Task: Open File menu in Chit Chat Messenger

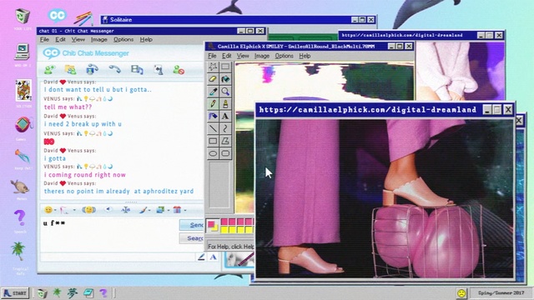Action: (44, 39)
